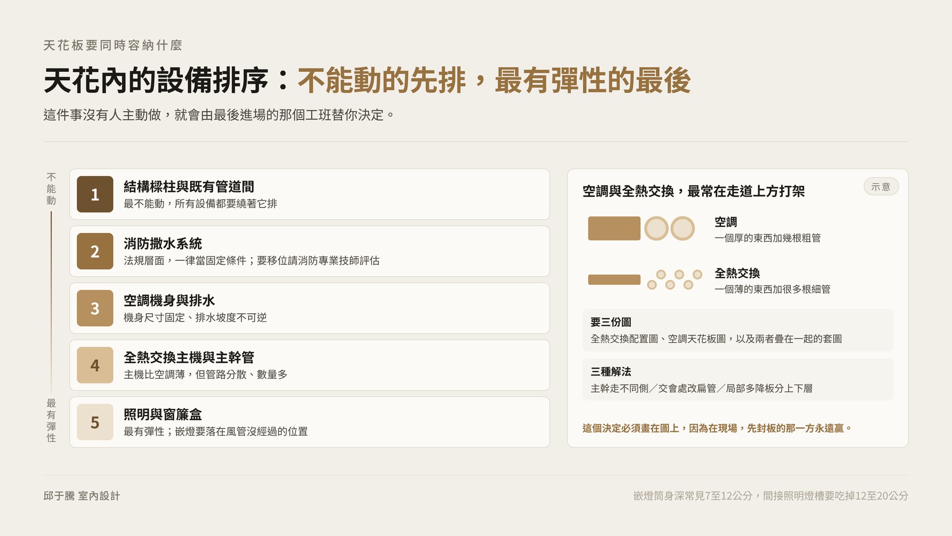Select the 全熱交換主機與主幹管 card title
This screenshot has height=536, width=952.
(x=189, y=358)
